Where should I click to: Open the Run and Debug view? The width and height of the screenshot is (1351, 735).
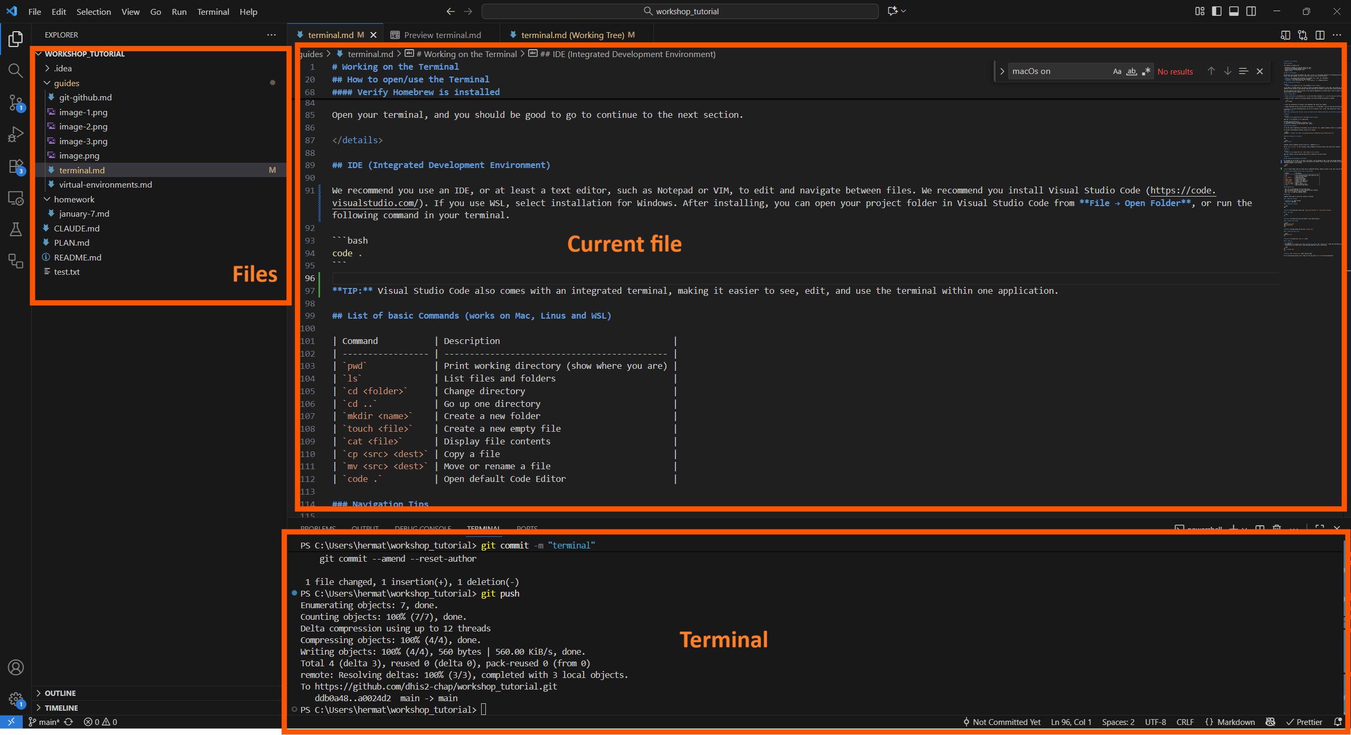pos(15,134)
